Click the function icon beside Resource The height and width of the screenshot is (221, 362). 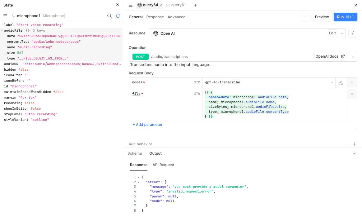click(x=353, y=33)
